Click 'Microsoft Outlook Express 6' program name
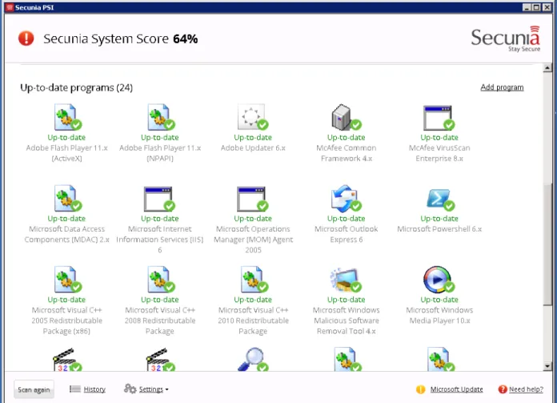The width and height of the screenshot is (557, 403). click(x=347, y=234)
